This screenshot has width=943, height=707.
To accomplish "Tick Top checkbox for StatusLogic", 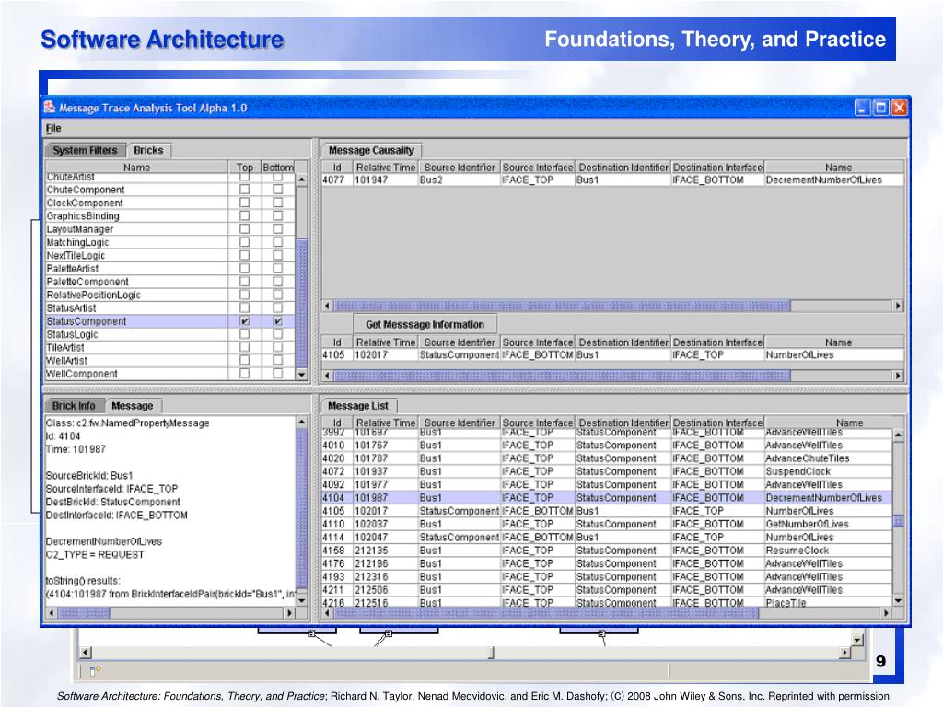I will point(244,334).
